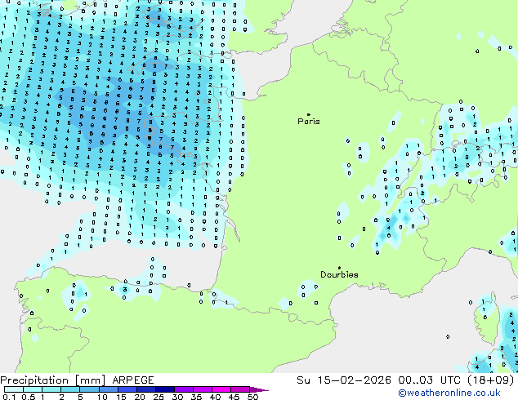
Task: Select the 2–5 mm legend swatch
Action: (70, 389)
